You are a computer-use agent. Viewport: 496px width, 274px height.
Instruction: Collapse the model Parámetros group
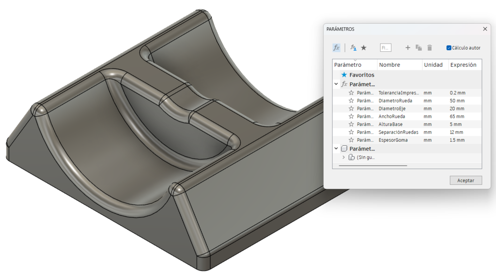[336, 149]
